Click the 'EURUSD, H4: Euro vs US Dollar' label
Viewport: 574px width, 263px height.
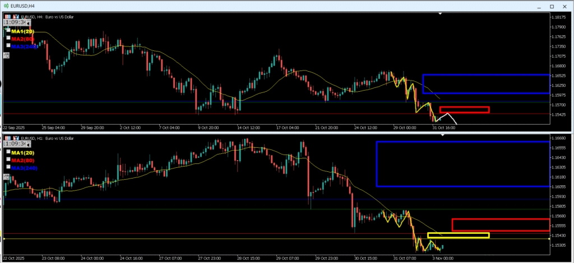point(47,17)
